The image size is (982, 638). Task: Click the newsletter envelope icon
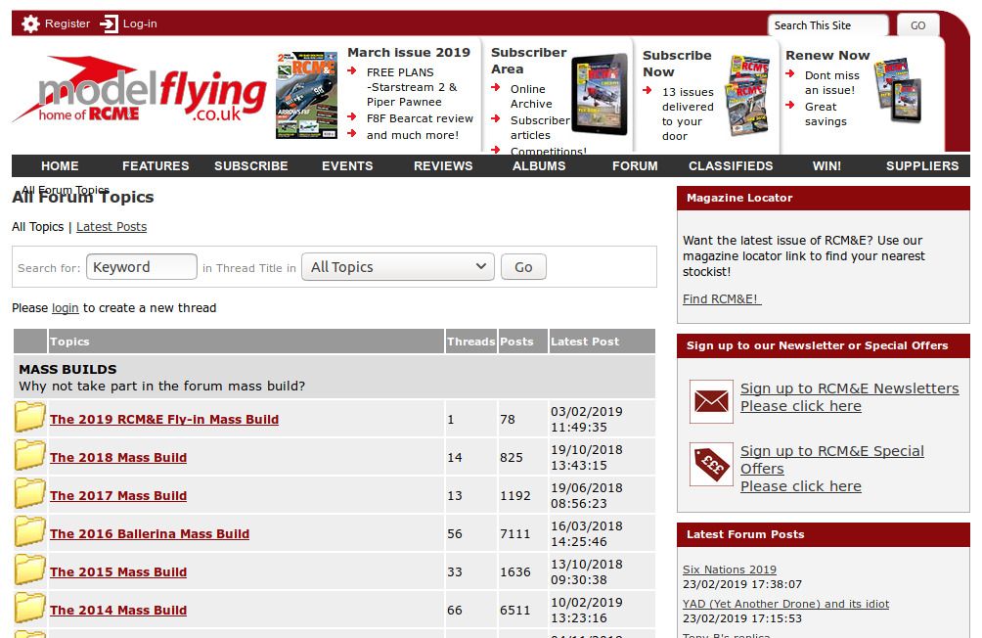[711, 401]
